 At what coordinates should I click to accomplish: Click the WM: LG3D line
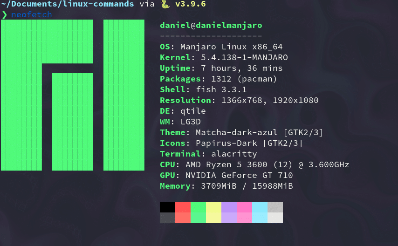click(x=180, y=122)
